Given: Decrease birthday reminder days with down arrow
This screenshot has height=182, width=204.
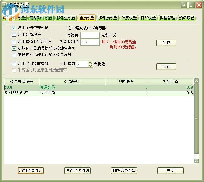Looking at the screenshot, I should point(90,66).
